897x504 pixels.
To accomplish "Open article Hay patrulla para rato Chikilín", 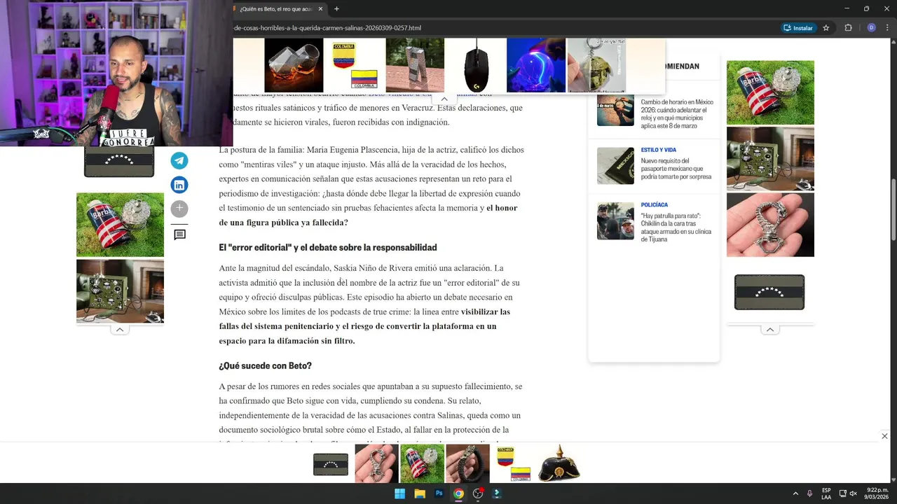I will (x=676, y=227).
